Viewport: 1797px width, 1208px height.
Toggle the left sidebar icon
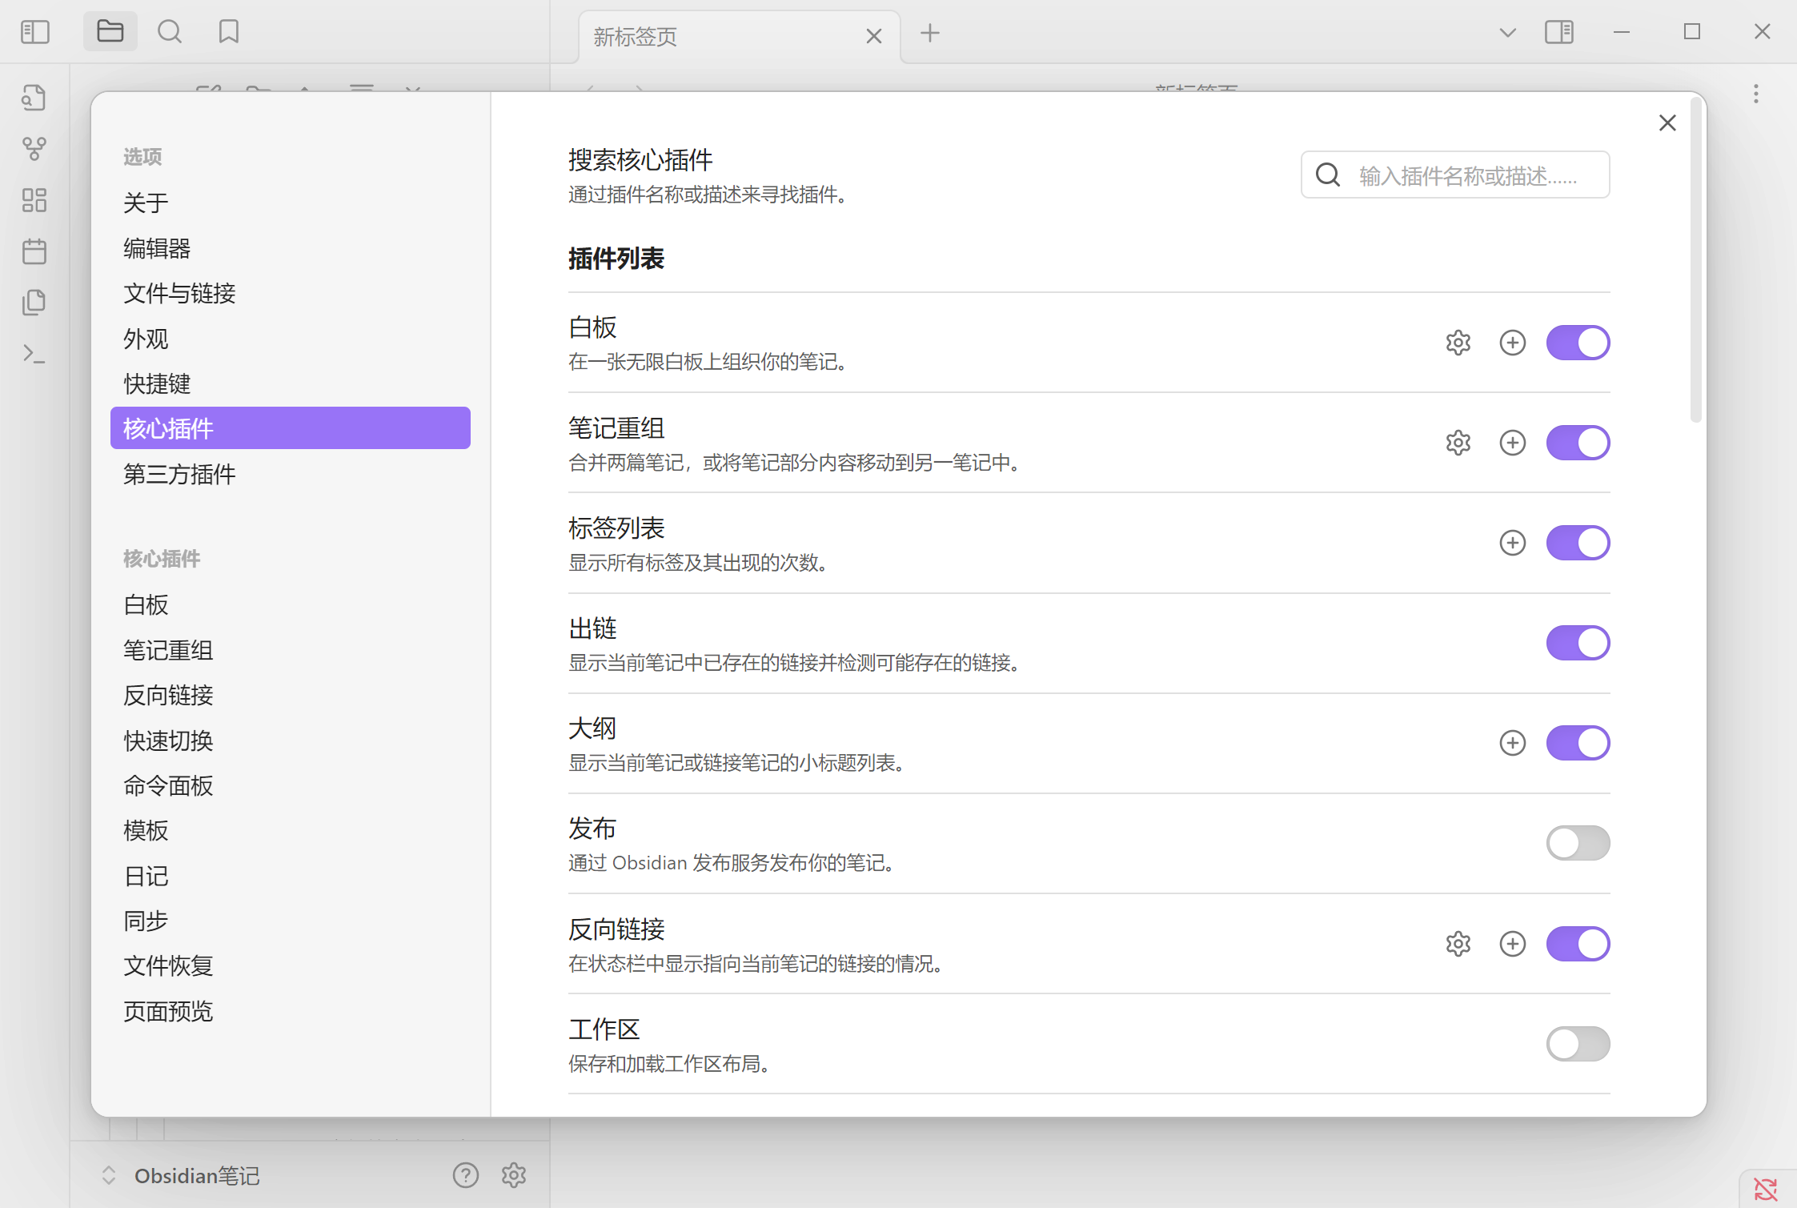pos(34,31)
